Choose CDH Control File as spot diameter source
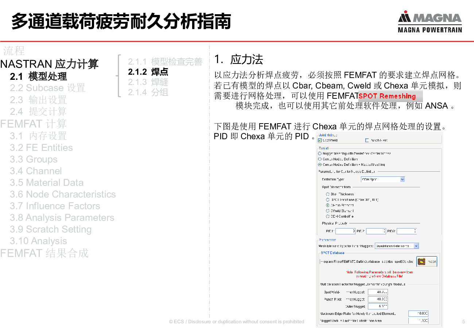 coord(327,216)
